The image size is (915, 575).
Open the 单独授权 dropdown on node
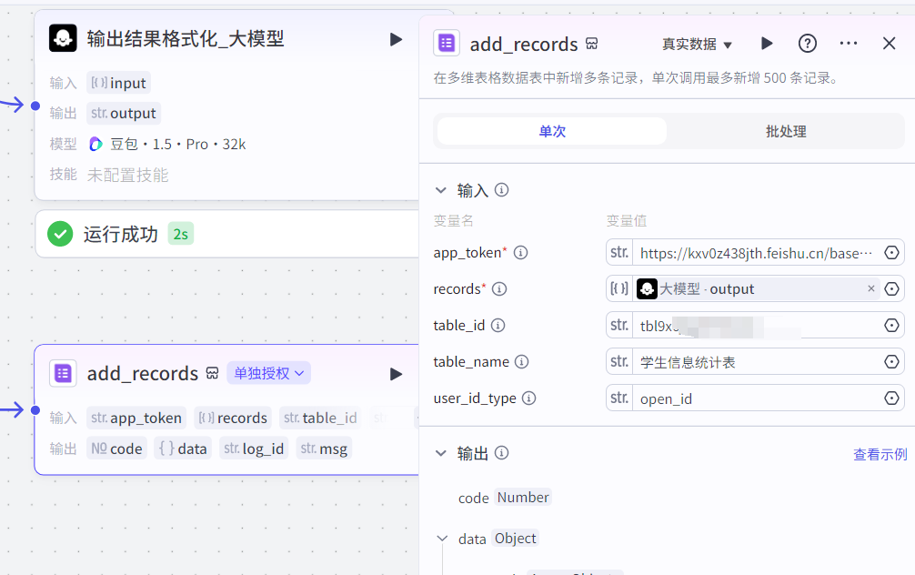coord(269,373)
